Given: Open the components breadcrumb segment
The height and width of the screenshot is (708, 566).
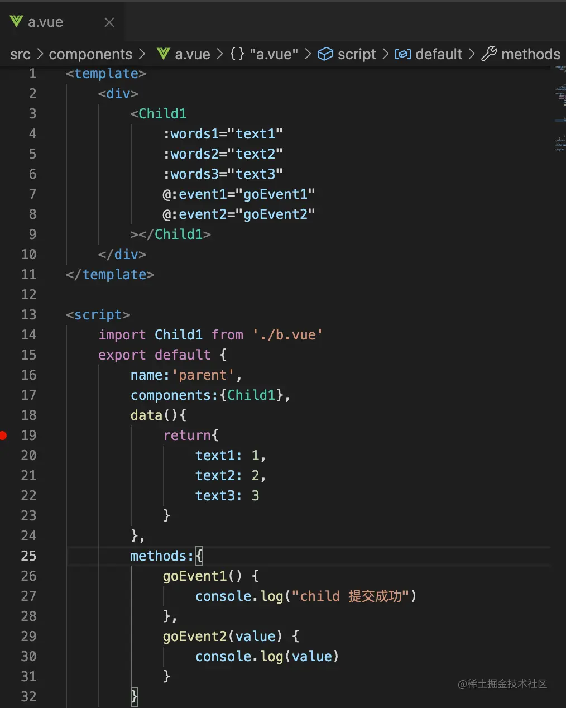Looking at the screenshot, I should pos(90,54).
